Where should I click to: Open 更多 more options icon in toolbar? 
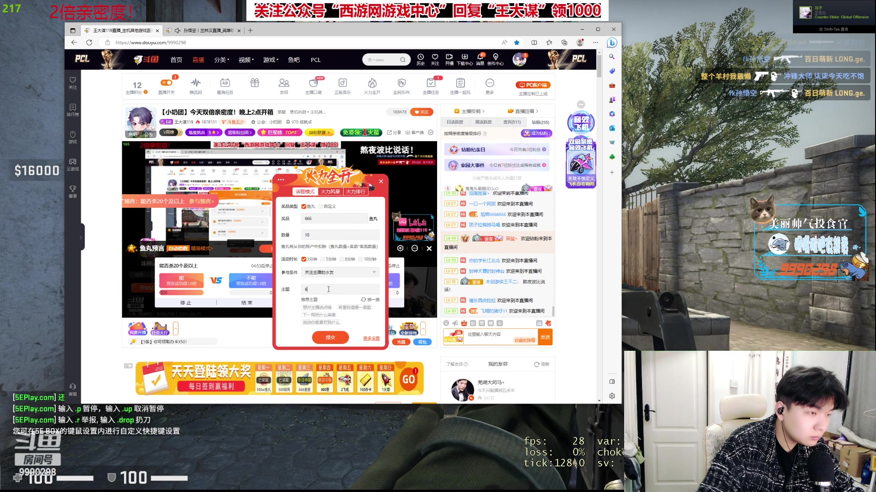click(x=490, y=83)
